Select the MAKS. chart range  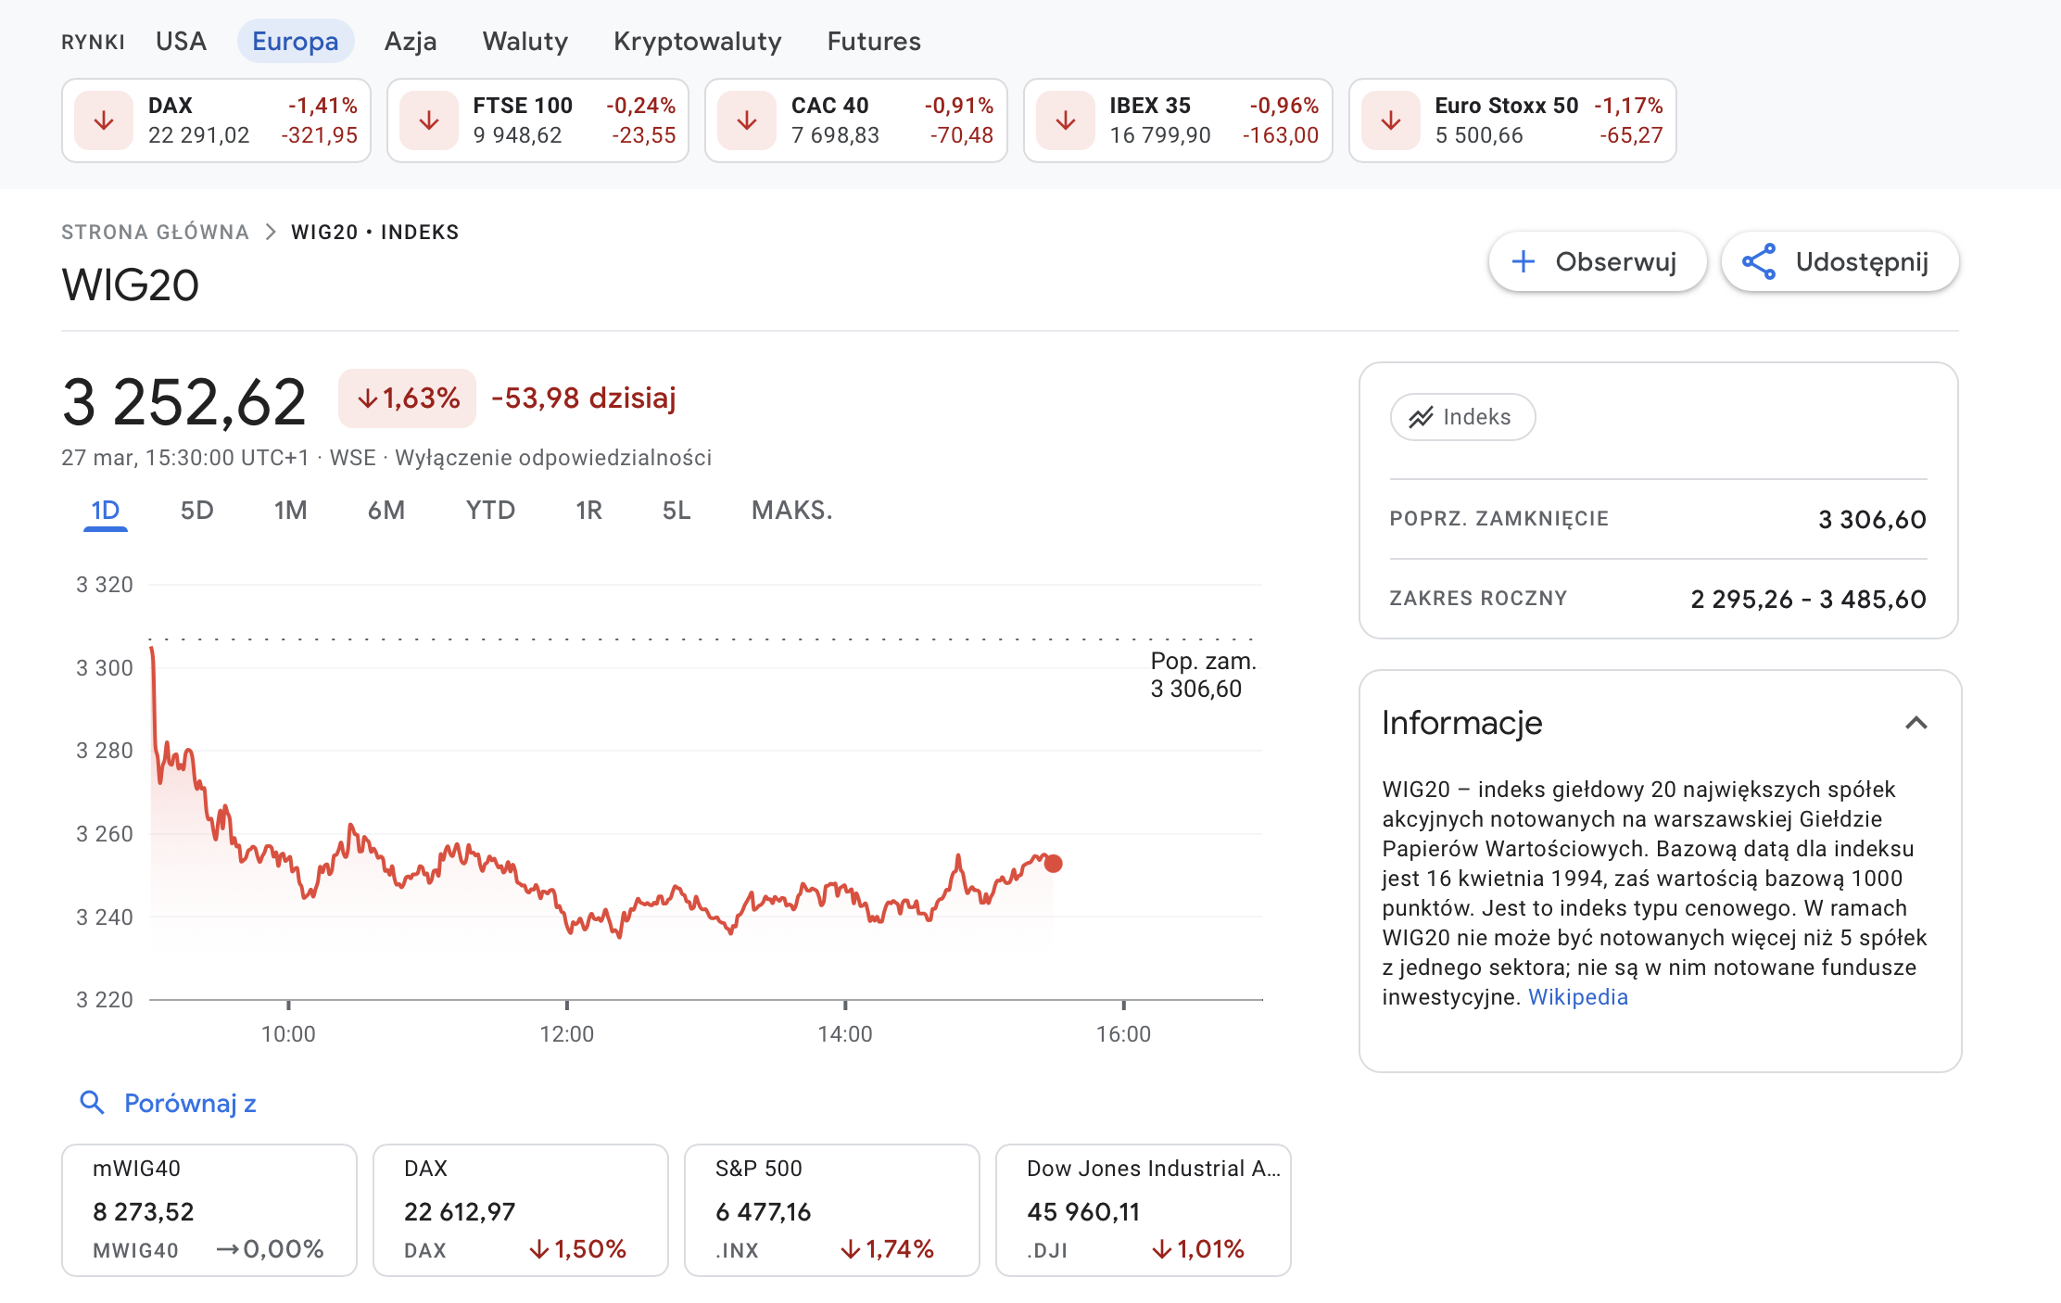pyautogui.click(x=791, y=510)
